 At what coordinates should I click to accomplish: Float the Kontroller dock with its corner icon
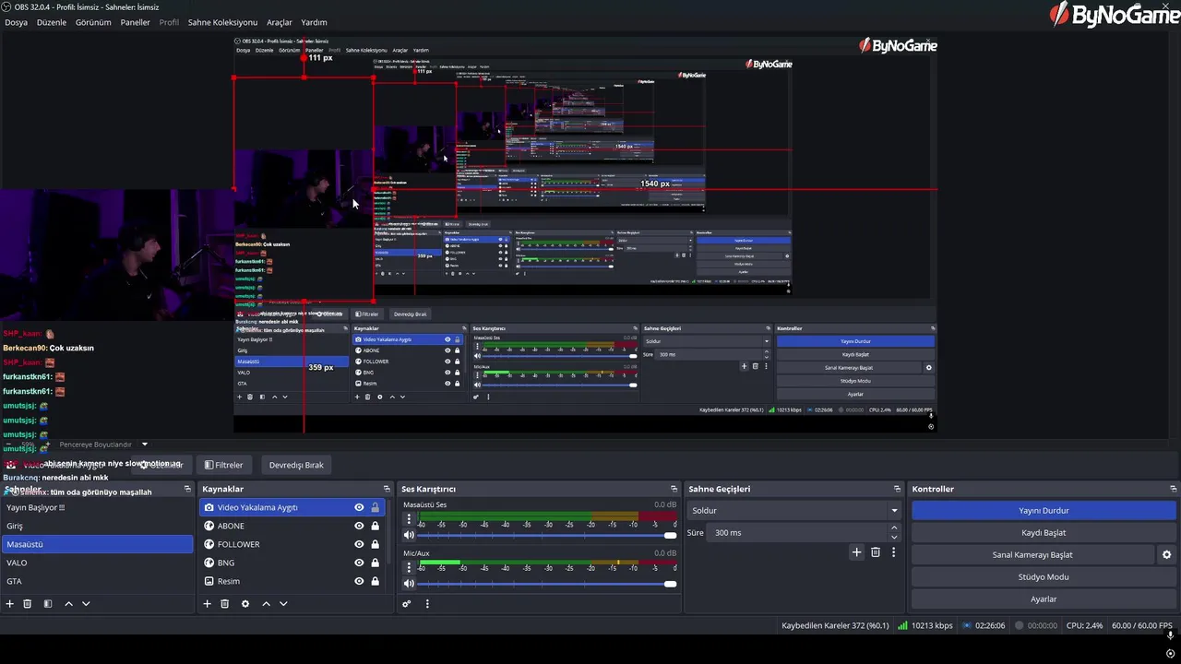click(1174, 489)
